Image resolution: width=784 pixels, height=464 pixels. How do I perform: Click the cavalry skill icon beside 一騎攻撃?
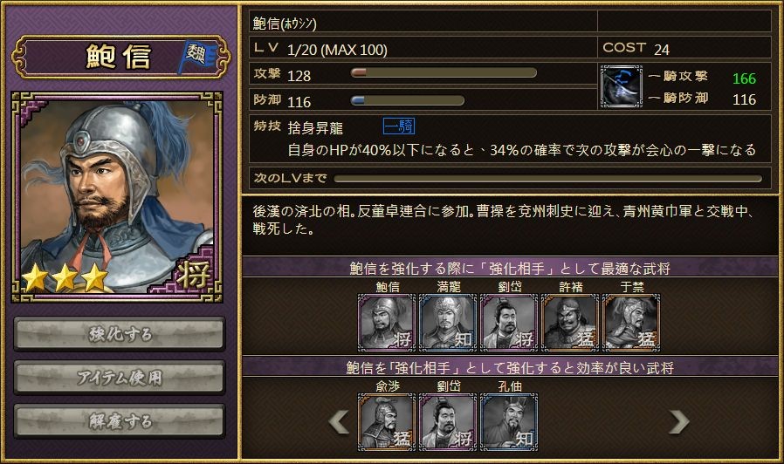point(621,86)
